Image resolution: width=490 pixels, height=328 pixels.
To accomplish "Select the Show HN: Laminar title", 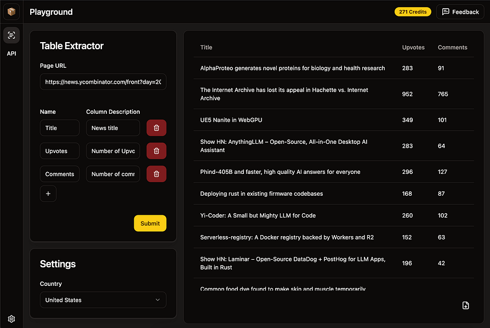I will point(293,263).
